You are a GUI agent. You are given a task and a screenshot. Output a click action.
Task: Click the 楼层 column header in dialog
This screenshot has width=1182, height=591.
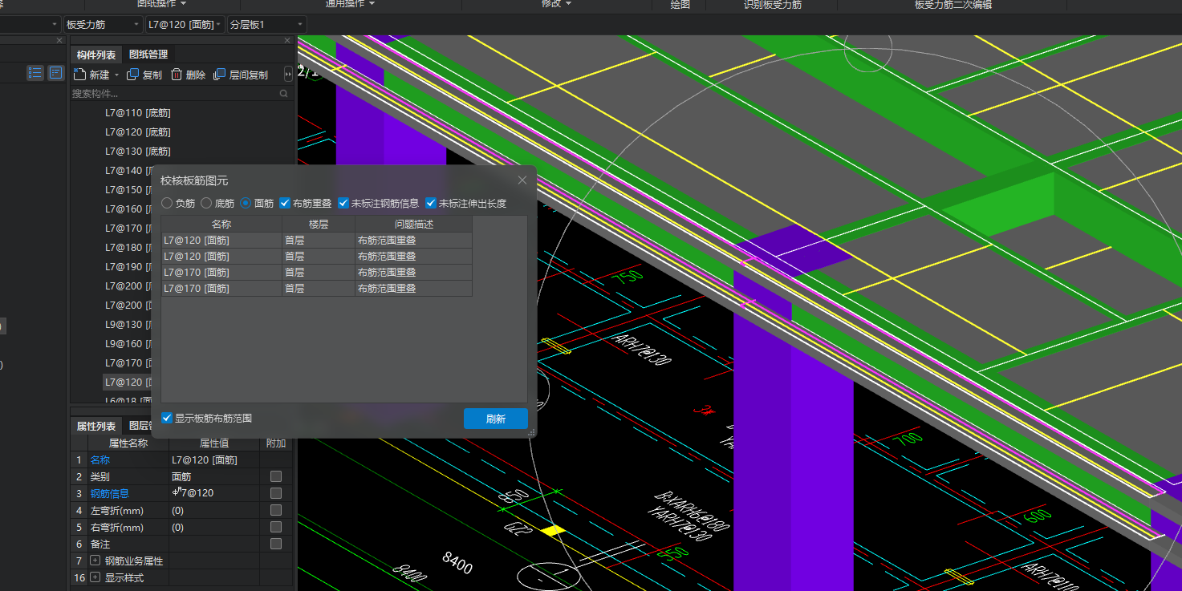click(319, 225)
